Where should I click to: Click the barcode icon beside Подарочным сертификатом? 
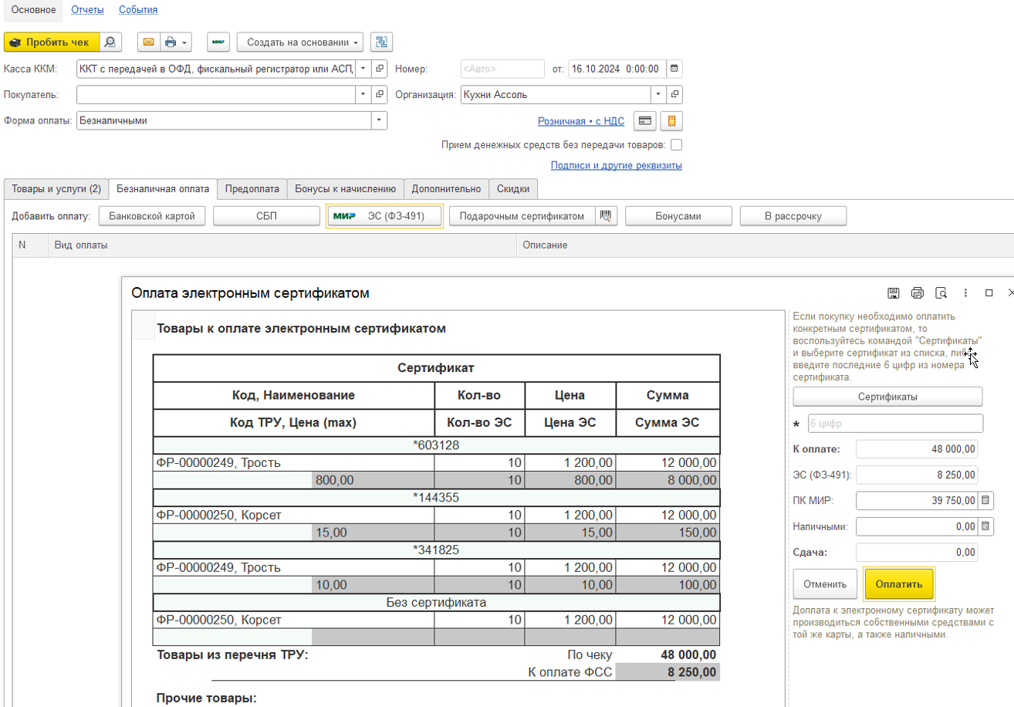607,216
